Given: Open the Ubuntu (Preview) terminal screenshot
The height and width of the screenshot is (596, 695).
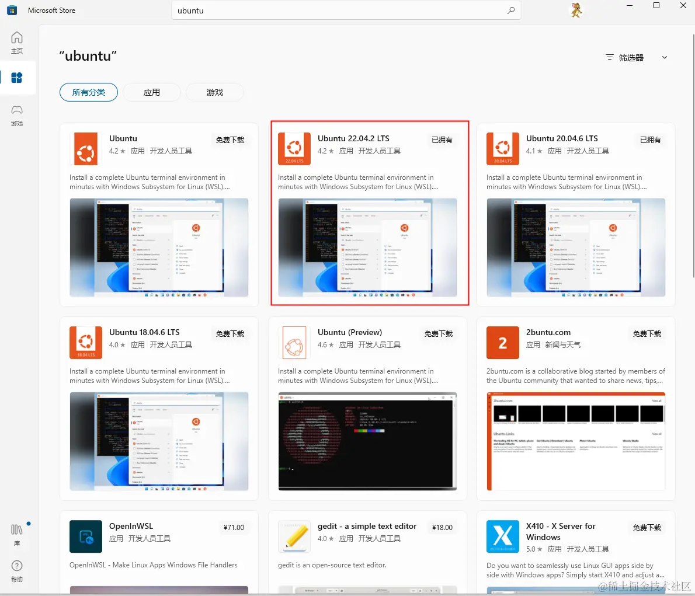Looking at the screenshot, I should tap(367, 441).
